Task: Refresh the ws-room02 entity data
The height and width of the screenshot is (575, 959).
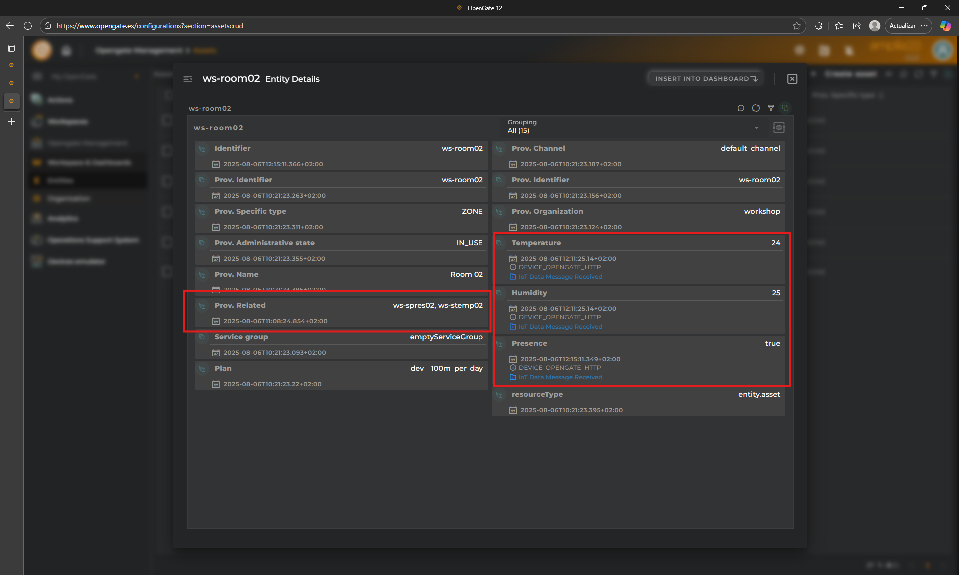Action: click(x=756, y=108)
